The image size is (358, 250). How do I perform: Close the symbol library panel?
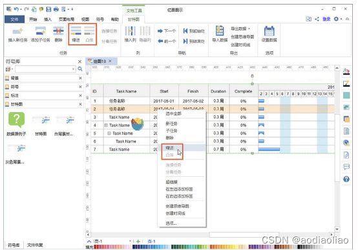click(79, 62)
